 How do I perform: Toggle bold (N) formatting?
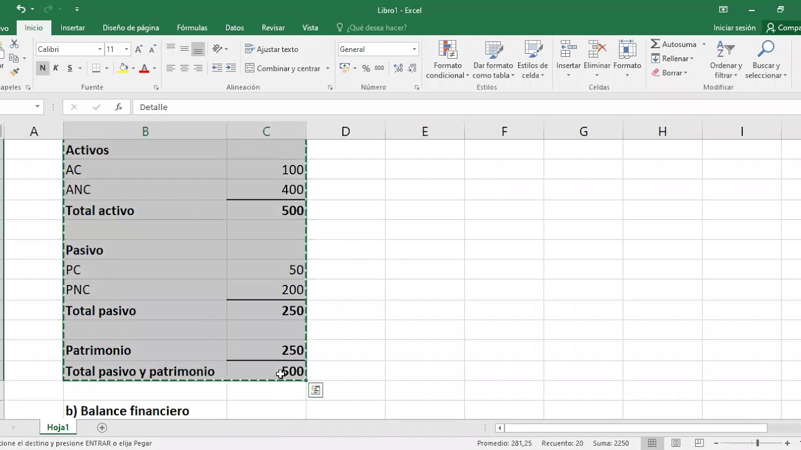(x=43, y=68)
